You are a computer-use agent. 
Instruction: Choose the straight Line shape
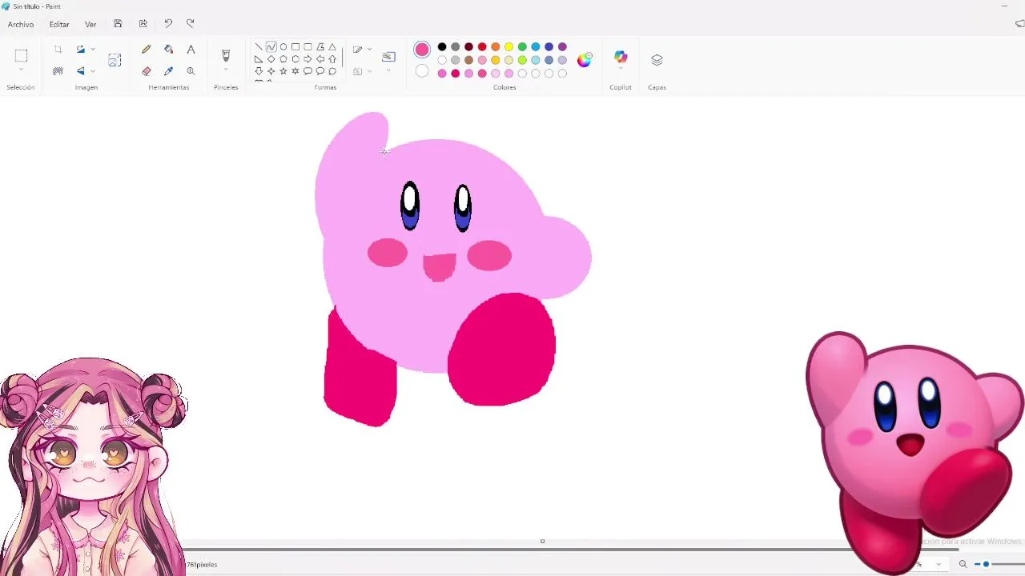[259, 47]
